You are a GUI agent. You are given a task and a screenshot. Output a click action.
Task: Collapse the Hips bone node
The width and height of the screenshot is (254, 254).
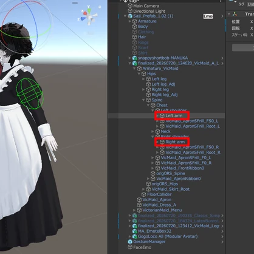pos(139,74)
